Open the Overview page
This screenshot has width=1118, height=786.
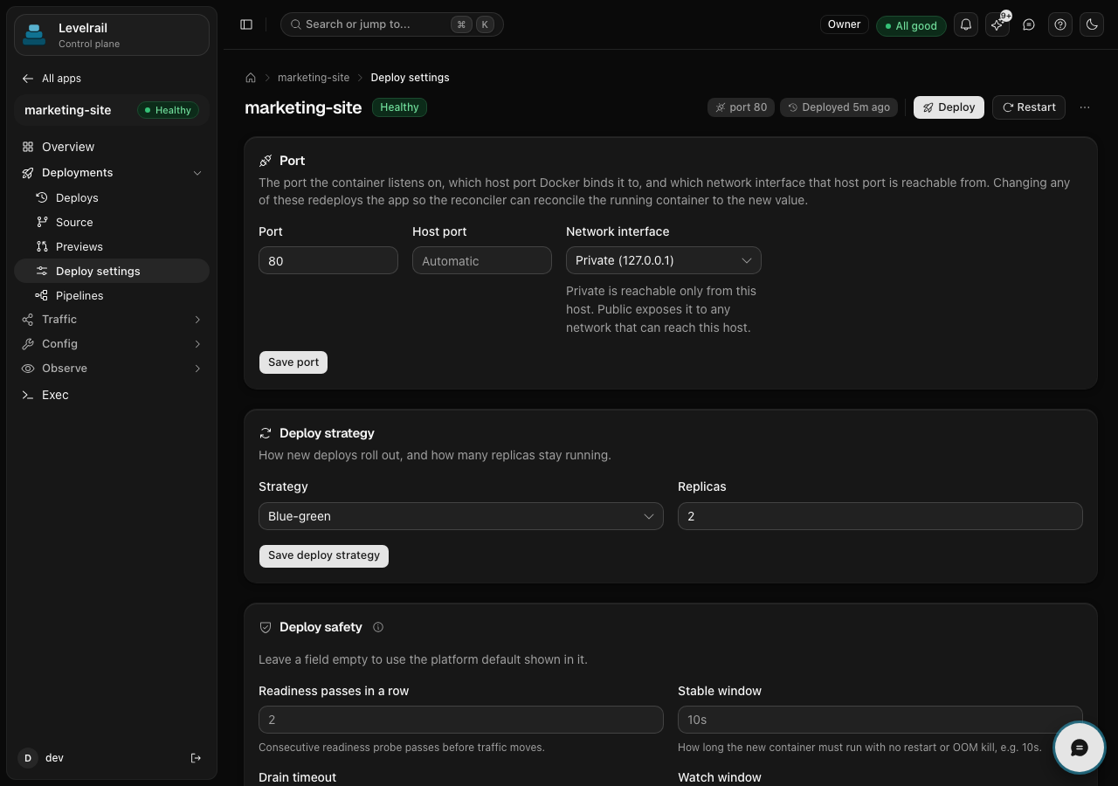pyautogui.click(x=112, y=147)
